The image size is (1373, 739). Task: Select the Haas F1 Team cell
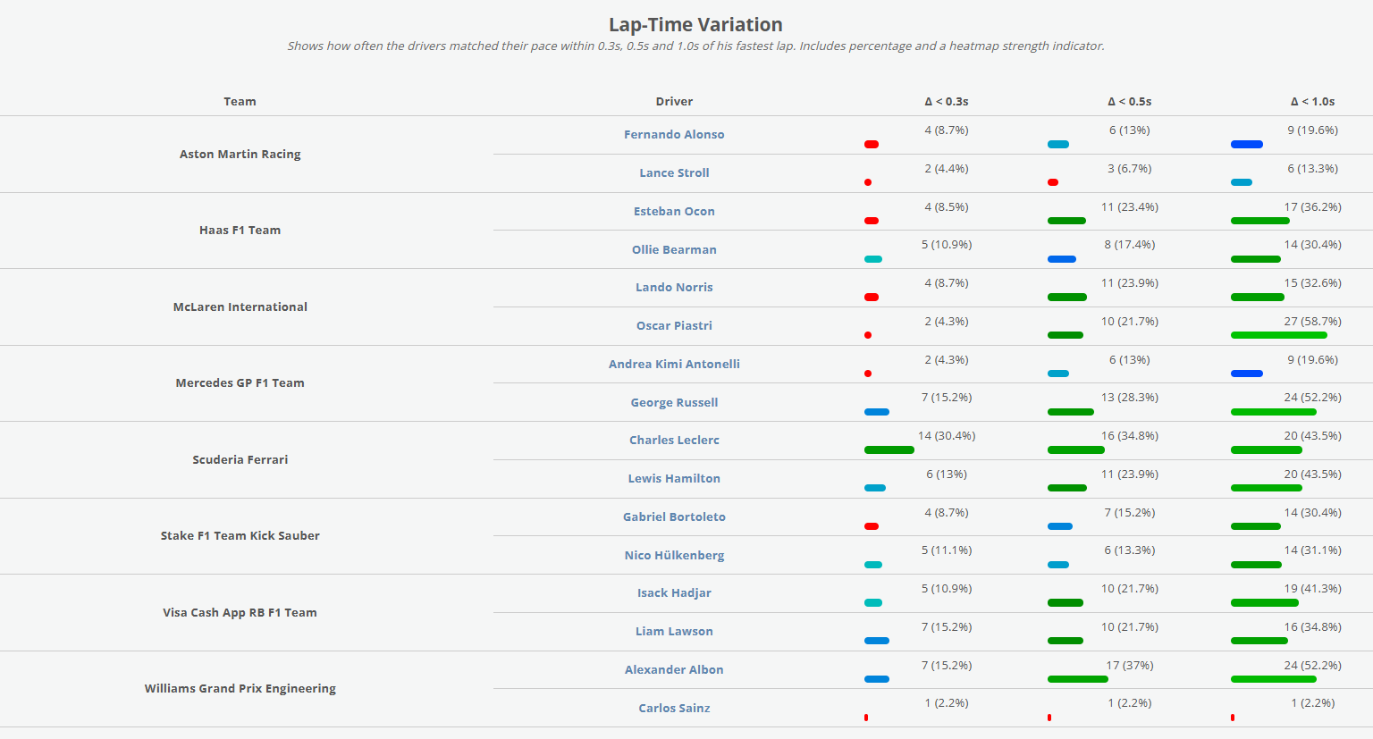pyautogui.click(x=240, y=230)
